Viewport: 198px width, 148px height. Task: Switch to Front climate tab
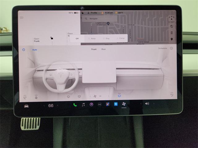coord(94,49)
